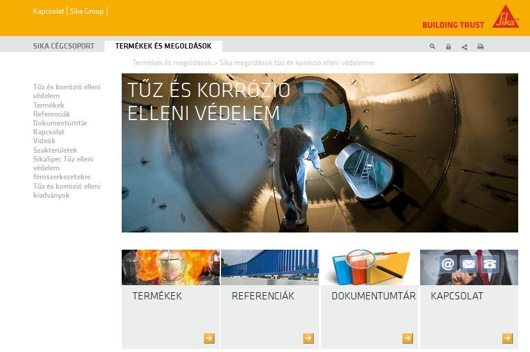Open Szakterületek in the sidebar
This screenshot has height=352, width=530.
pyautogui.click(x=55, y=150)
